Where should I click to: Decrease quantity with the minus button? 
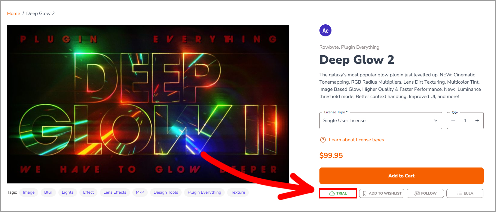tap(453, 121)
